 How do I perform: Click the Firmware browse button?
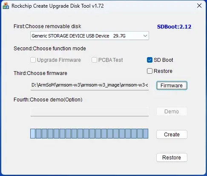[172, 86]
